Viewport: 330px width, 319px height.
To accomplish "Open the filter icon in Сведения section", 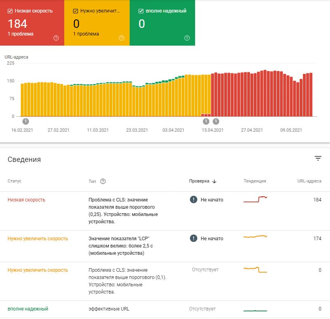I will pos(318,158).
